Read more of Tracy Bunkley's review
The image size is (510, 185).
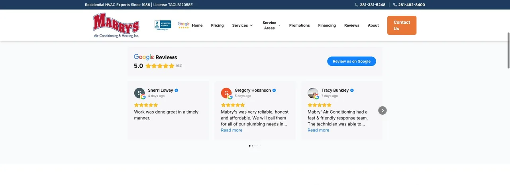pos(318,130)
